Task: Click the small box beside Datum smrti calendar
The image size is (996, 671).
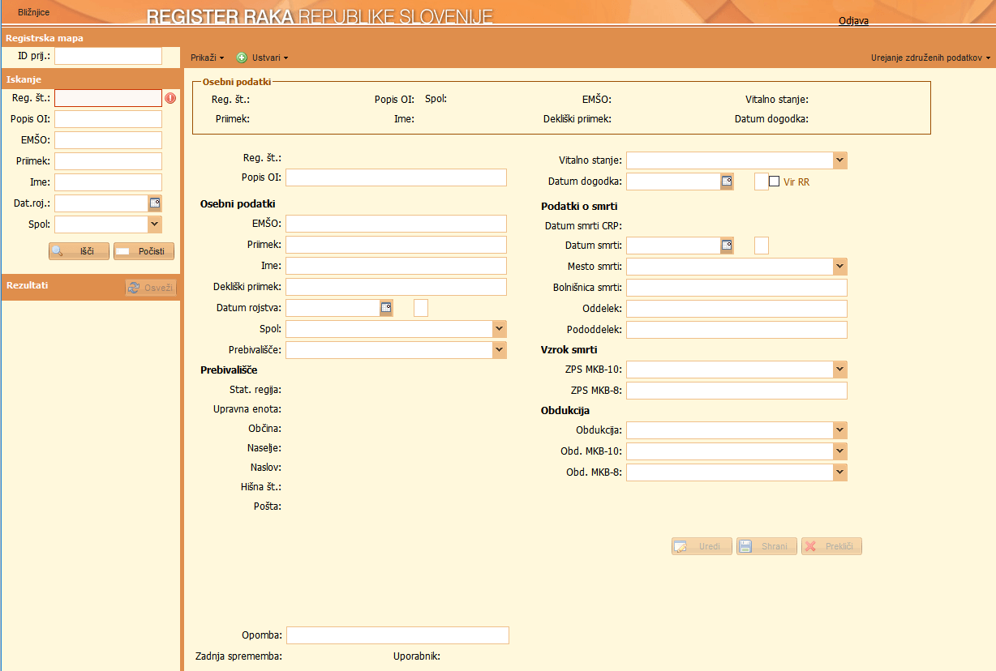Action: pyautogui.click(x=762, y=245)
